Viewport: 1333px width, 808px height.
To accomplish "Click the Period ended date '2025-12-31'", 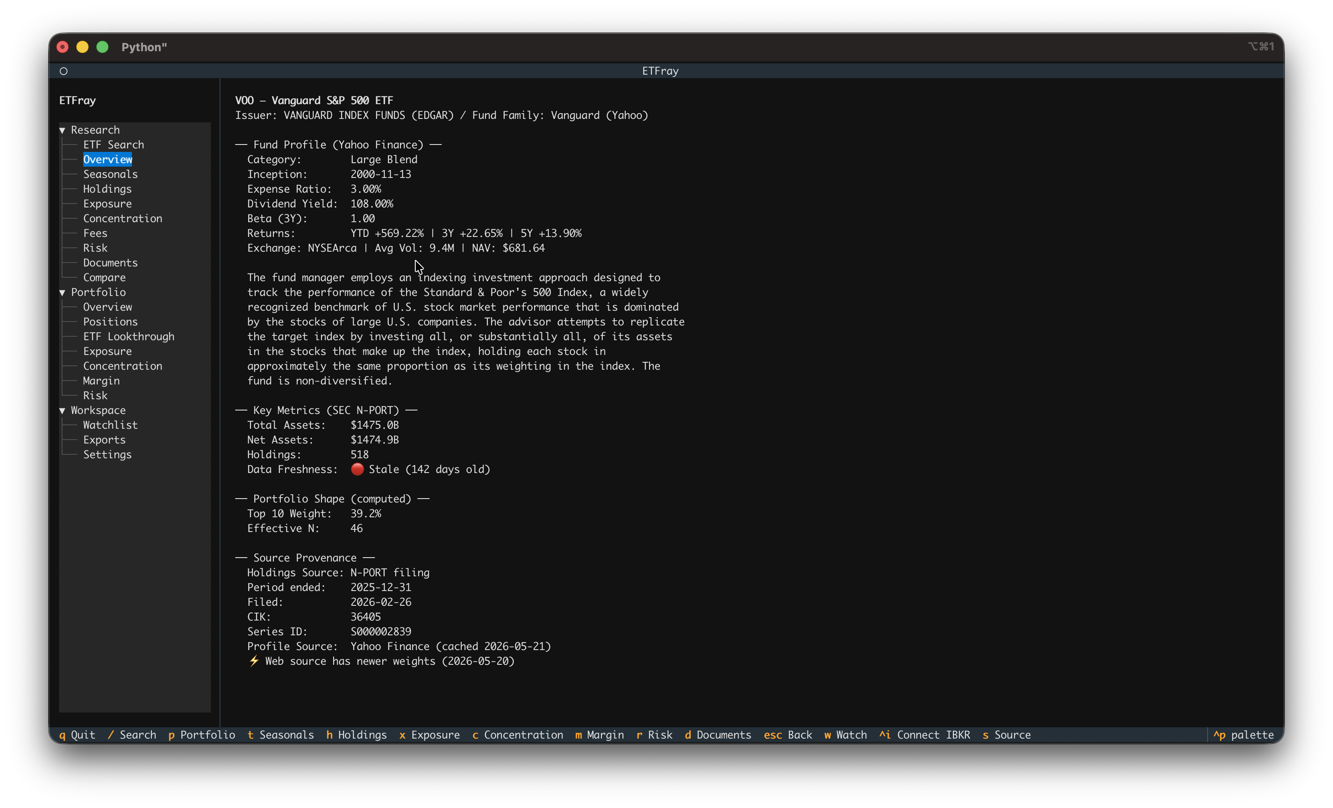I will coord(381,587).
